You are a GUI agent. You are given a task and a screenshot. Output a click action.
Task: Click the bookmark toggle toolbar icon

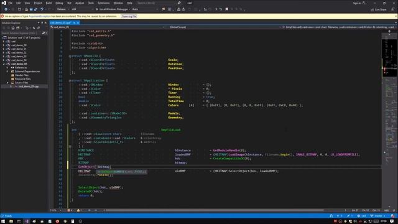(x=226, y=9)
